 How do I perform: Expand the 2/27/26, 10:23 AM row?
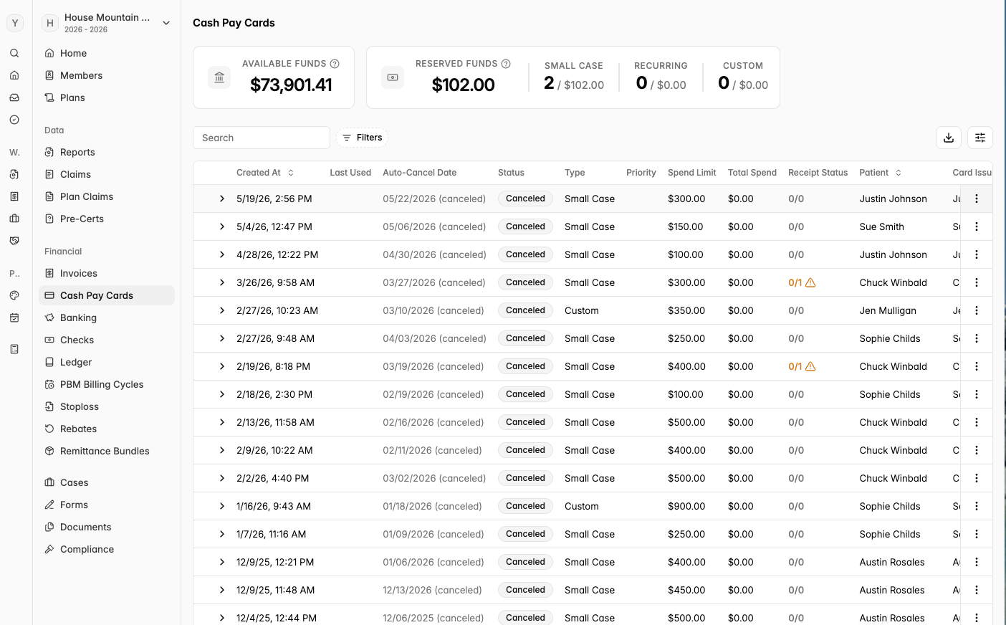click(222, 310)
